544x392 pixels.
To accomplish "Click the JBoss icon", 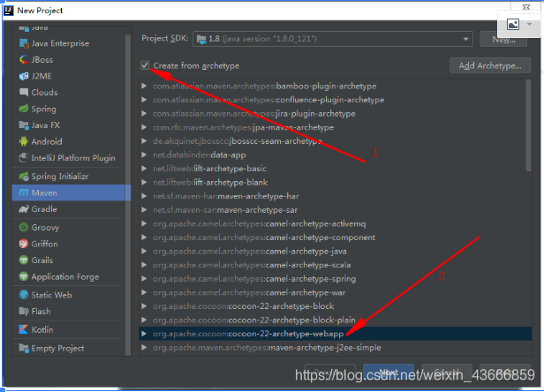I will click(24, 60).
